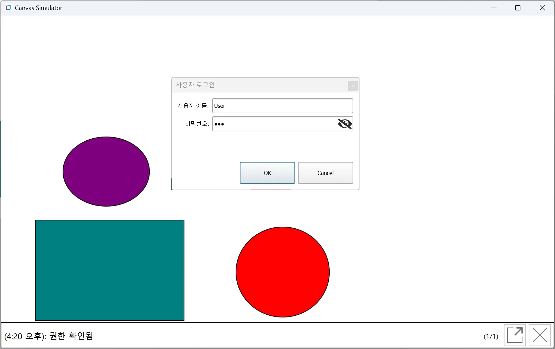555x349 pixels.
Task: Focus the 사용자 이름 field containing User
Action: click(282, 106)
